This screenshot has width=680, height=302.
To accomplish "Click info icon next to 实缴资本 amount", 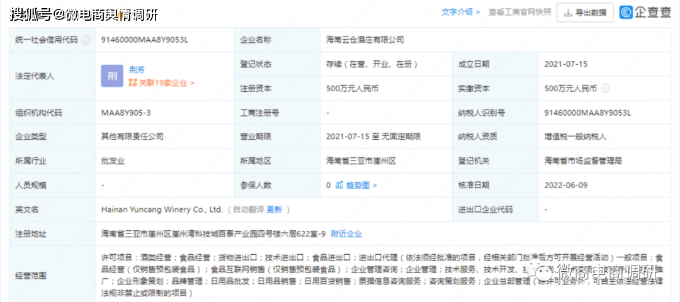I will [606, 89].
